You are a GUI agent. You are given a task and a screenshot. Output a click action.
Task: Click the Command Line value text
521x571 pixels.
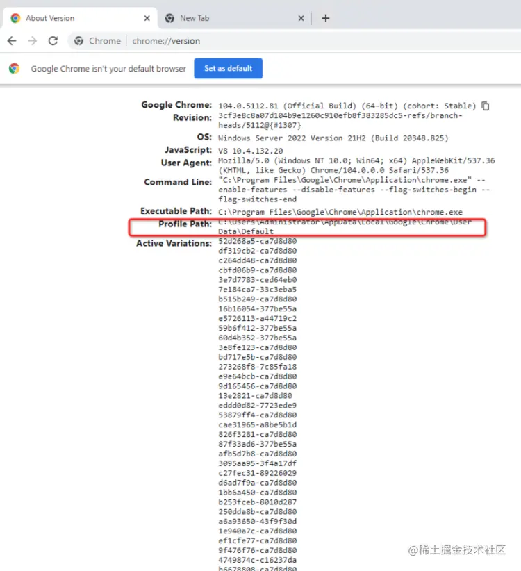354,190
